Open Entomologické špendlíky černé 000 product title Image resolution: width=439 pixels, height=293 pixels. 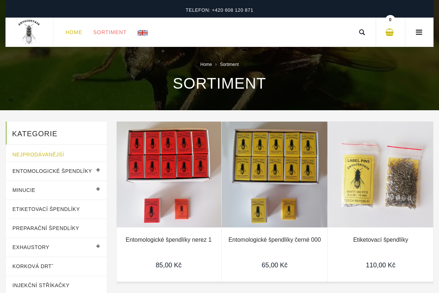pos(275,240)
